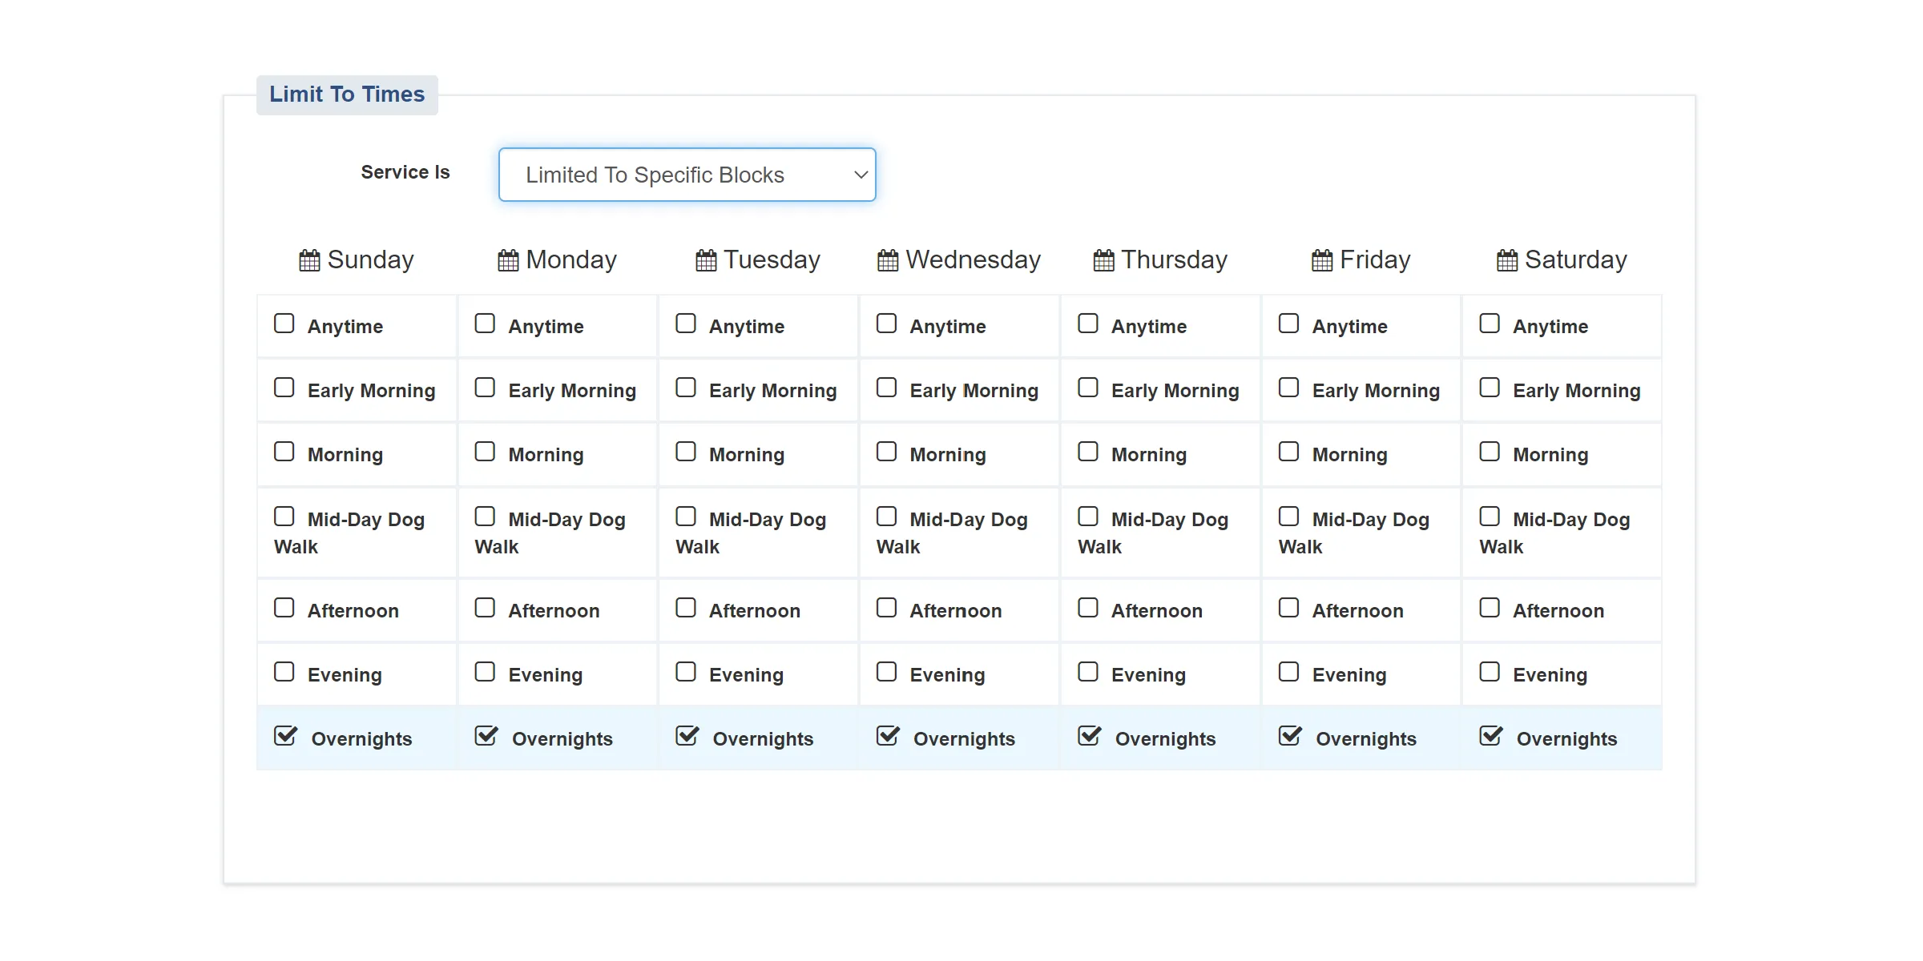Enable Morning on Friday

[1288, 452]
